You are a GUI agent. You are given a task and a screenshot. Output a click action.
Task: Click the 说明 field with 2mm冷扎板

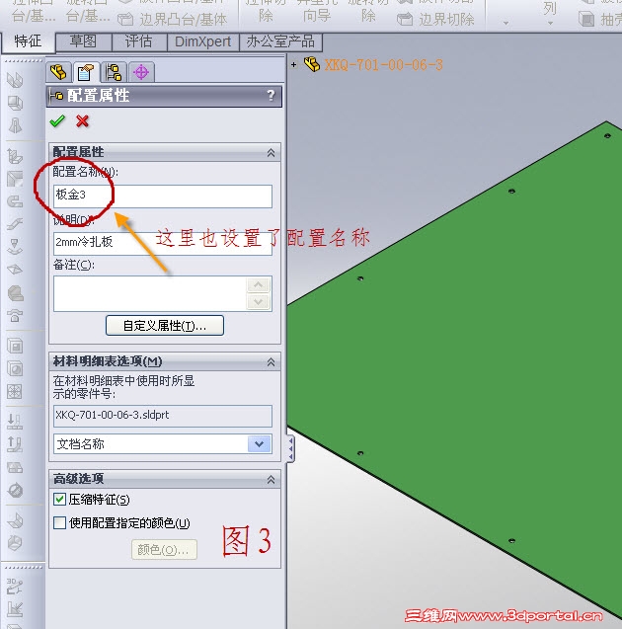pos(163,243)
